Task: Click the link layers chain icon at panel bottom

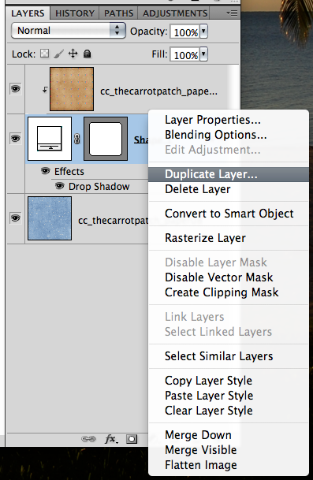Action: 88,439
